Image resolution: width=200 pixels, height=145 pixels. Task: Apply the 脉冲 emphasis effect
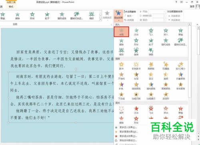(x=121, y=66)
